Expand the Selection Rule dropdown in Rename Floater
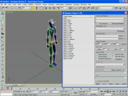The height and width of the screenshot is (96, 128). click(x=125, y=73)
